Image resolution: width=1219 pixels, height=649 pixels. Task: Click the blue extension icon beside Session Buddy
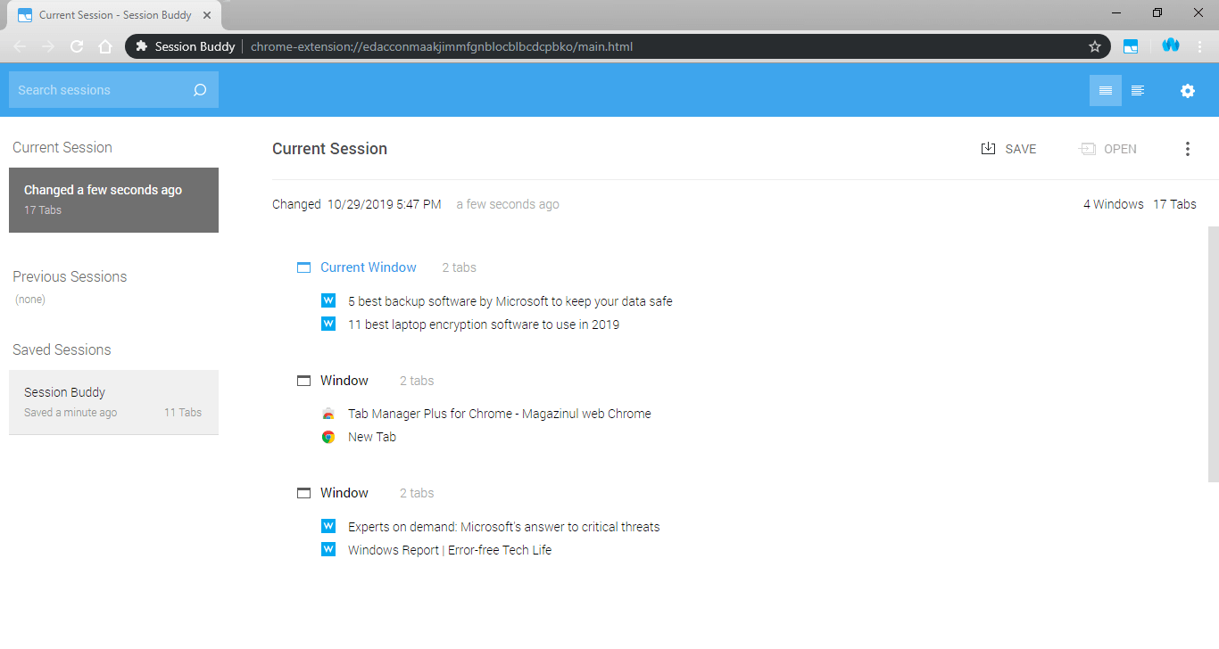pos(1171,45)
